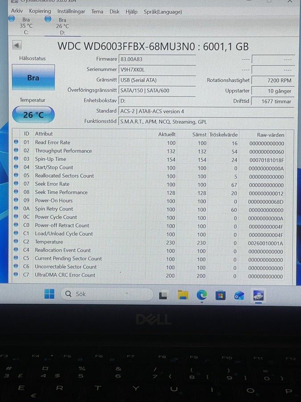This screenshot has width=301, height=402.
Task: Click status dot of Power-off Retract Count
Action: [16, 224]
